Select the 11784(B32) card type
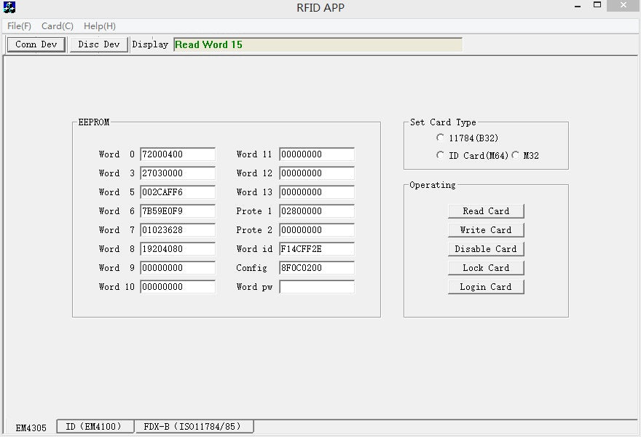Viewport: 641px width, 437px height. coord(440,138)
